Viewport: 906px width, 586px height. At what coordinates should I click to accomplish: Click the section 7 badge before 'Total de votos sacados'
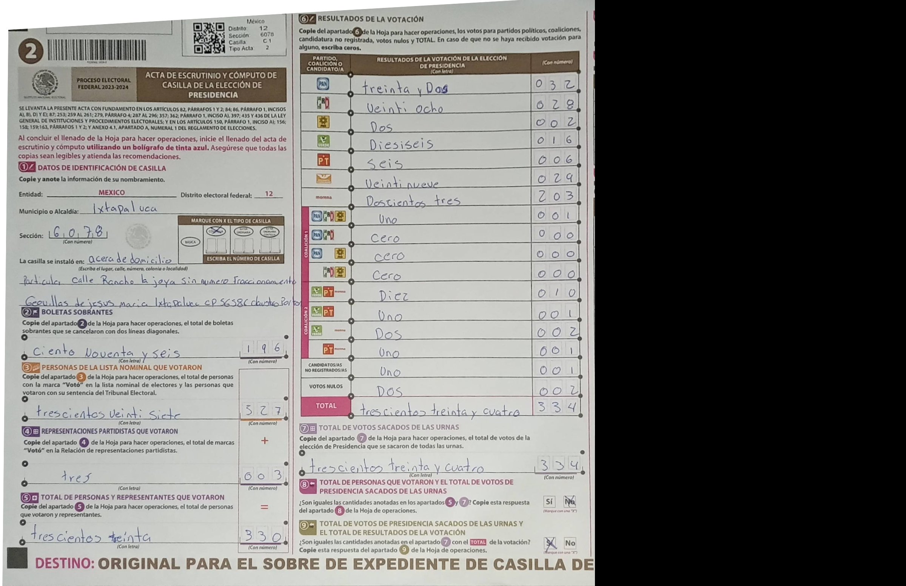(x=308, y=428)
